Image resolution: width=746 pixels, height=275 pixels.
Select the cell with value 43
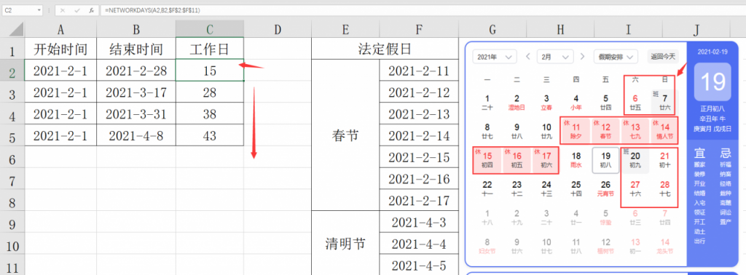pos(210,136)
